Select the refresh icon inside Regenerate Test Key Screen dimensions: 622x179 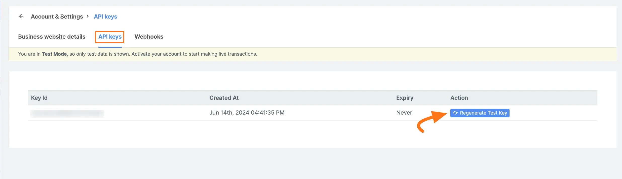click(x=455, y=113)
